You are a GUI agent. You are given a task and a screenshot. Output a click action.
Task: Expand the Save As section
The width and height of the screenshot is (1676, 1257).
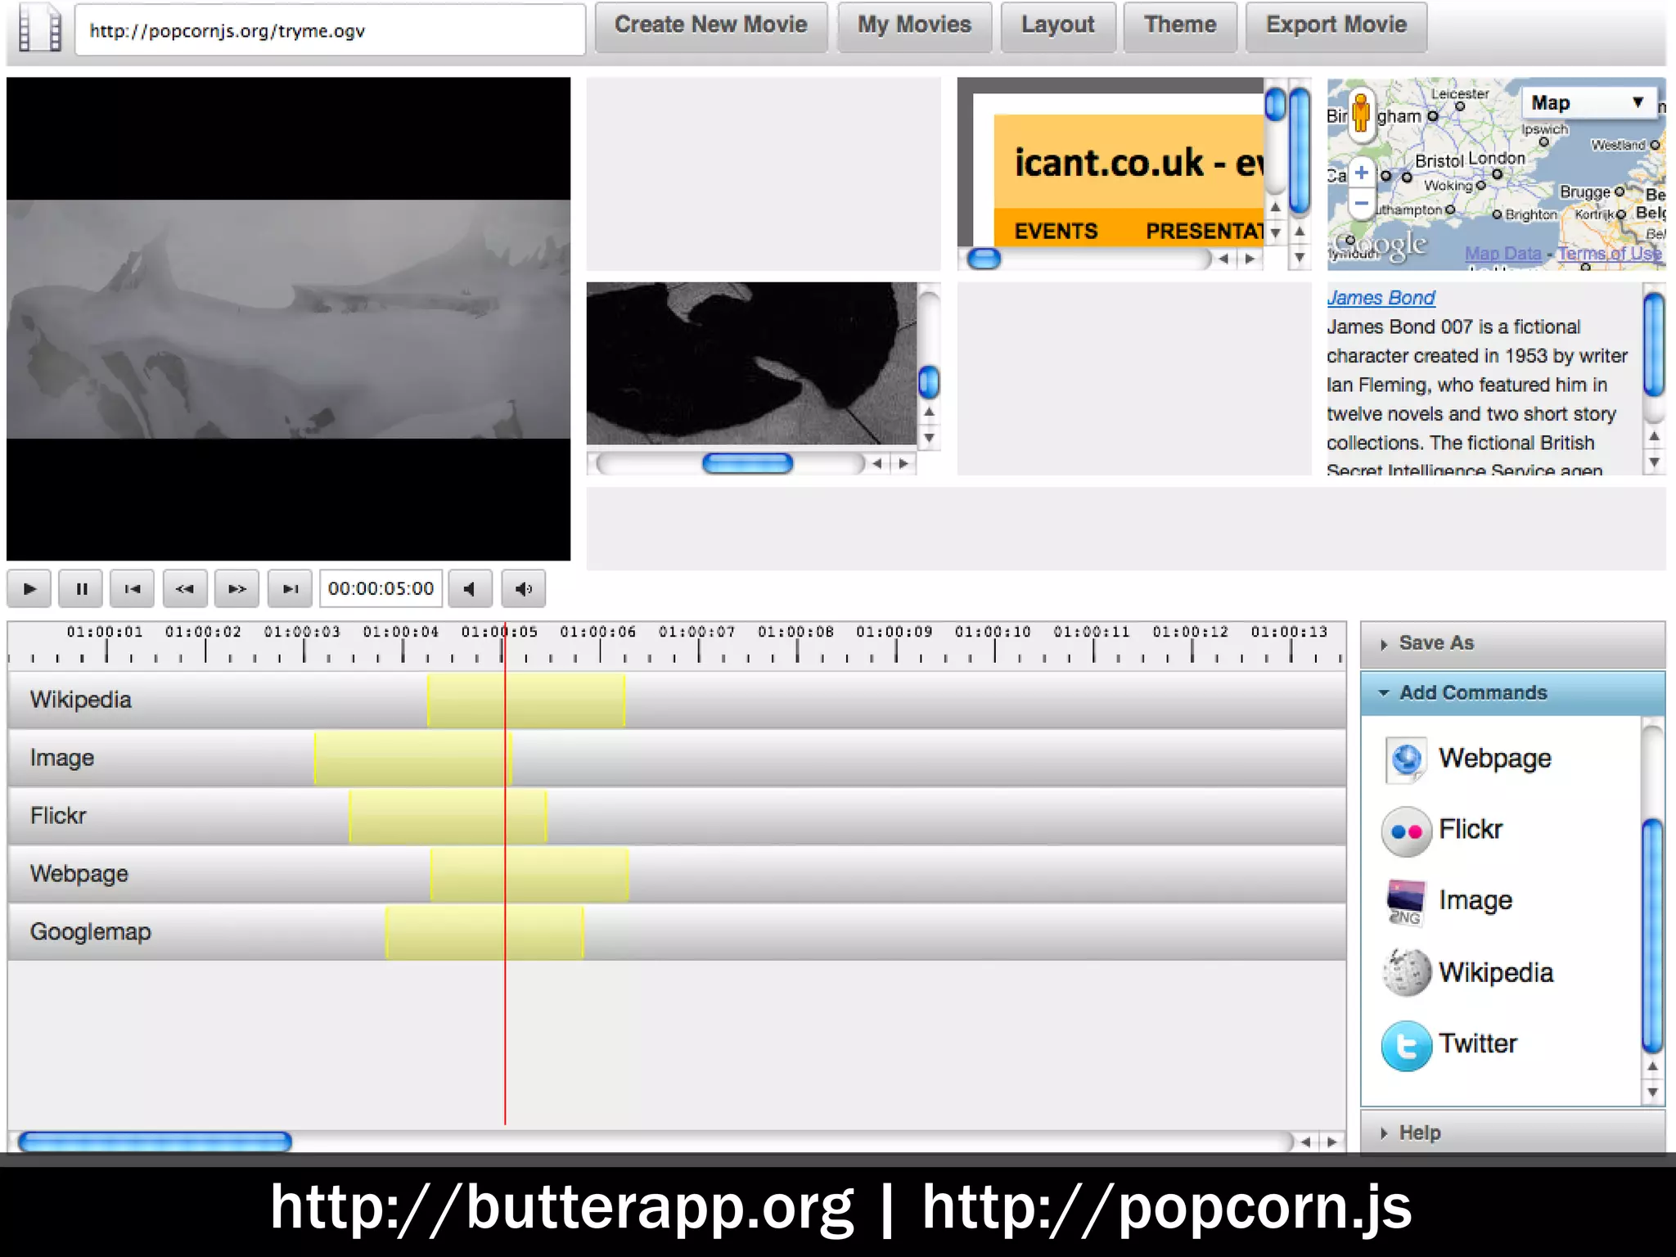(x=1436, y=644)
